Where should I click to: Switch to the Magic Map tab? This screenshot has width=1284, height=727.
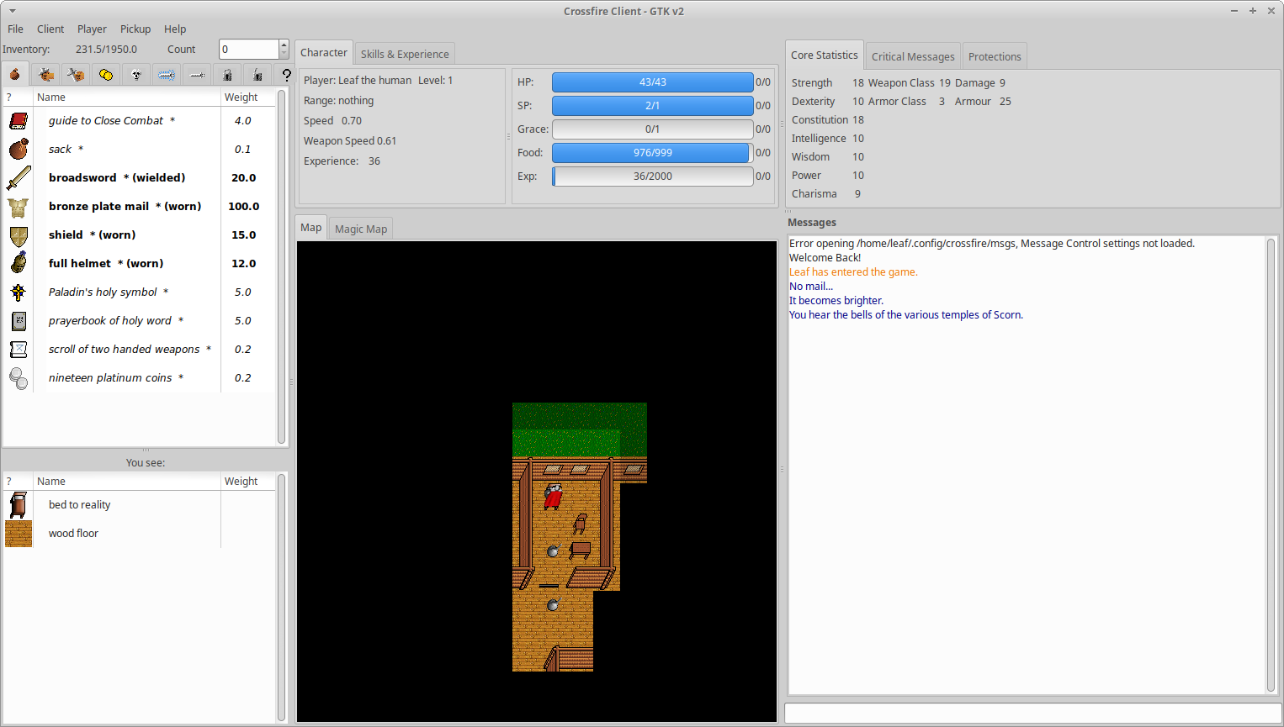pyautogui.click(x=361, y=229)
